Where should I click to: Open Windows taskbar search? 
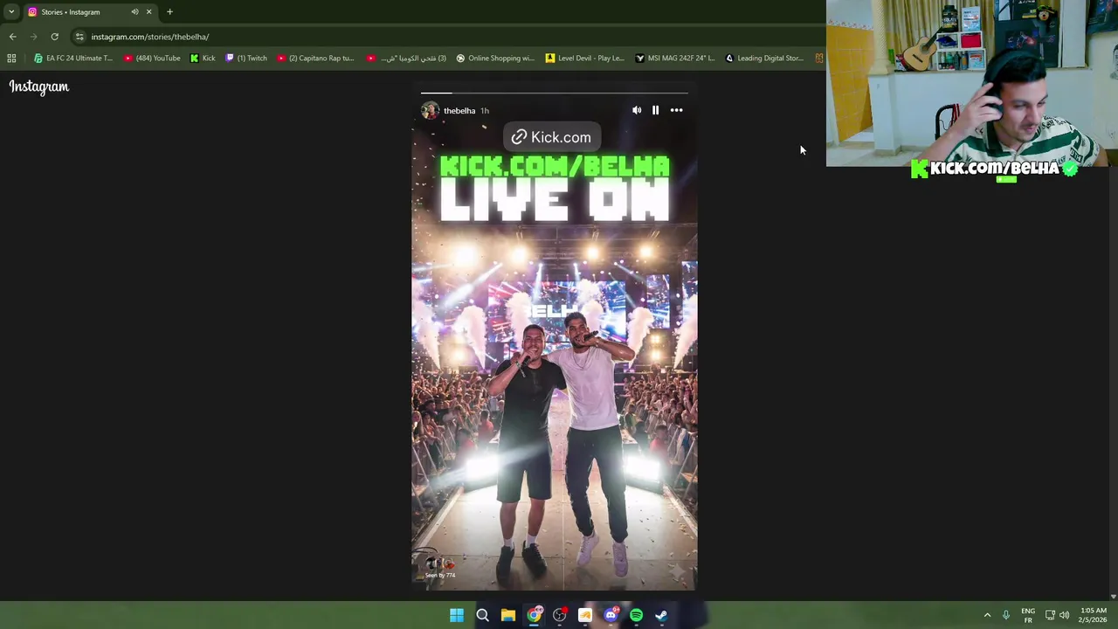[482, 616]
